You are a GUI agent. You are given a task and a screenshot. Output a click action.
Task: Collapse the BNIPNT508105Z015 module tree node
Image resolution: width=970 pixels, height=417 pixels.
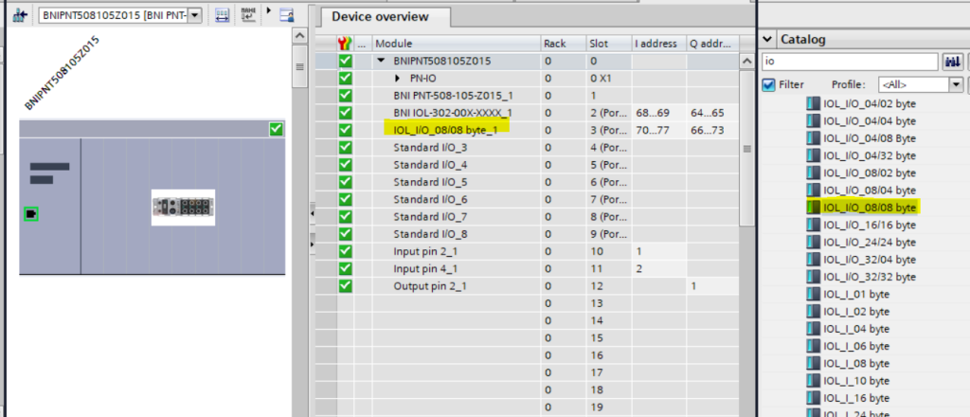click(381, 61)
